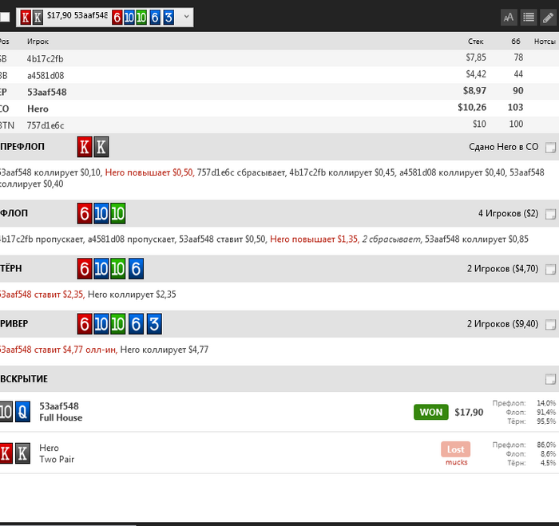Click the blue 3 card in the top hand selector
Image resolution: width=559 pixels, height=526 pixels.
tap(168, 17)
